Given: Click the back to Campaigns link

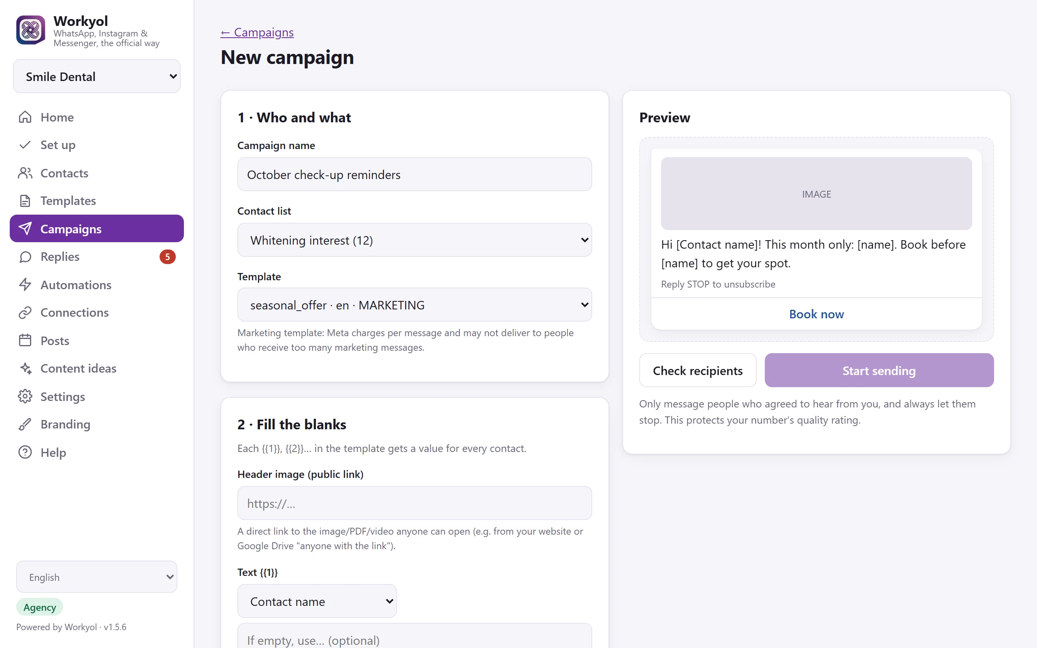Looking at the screenshot, I should [257, 32].
